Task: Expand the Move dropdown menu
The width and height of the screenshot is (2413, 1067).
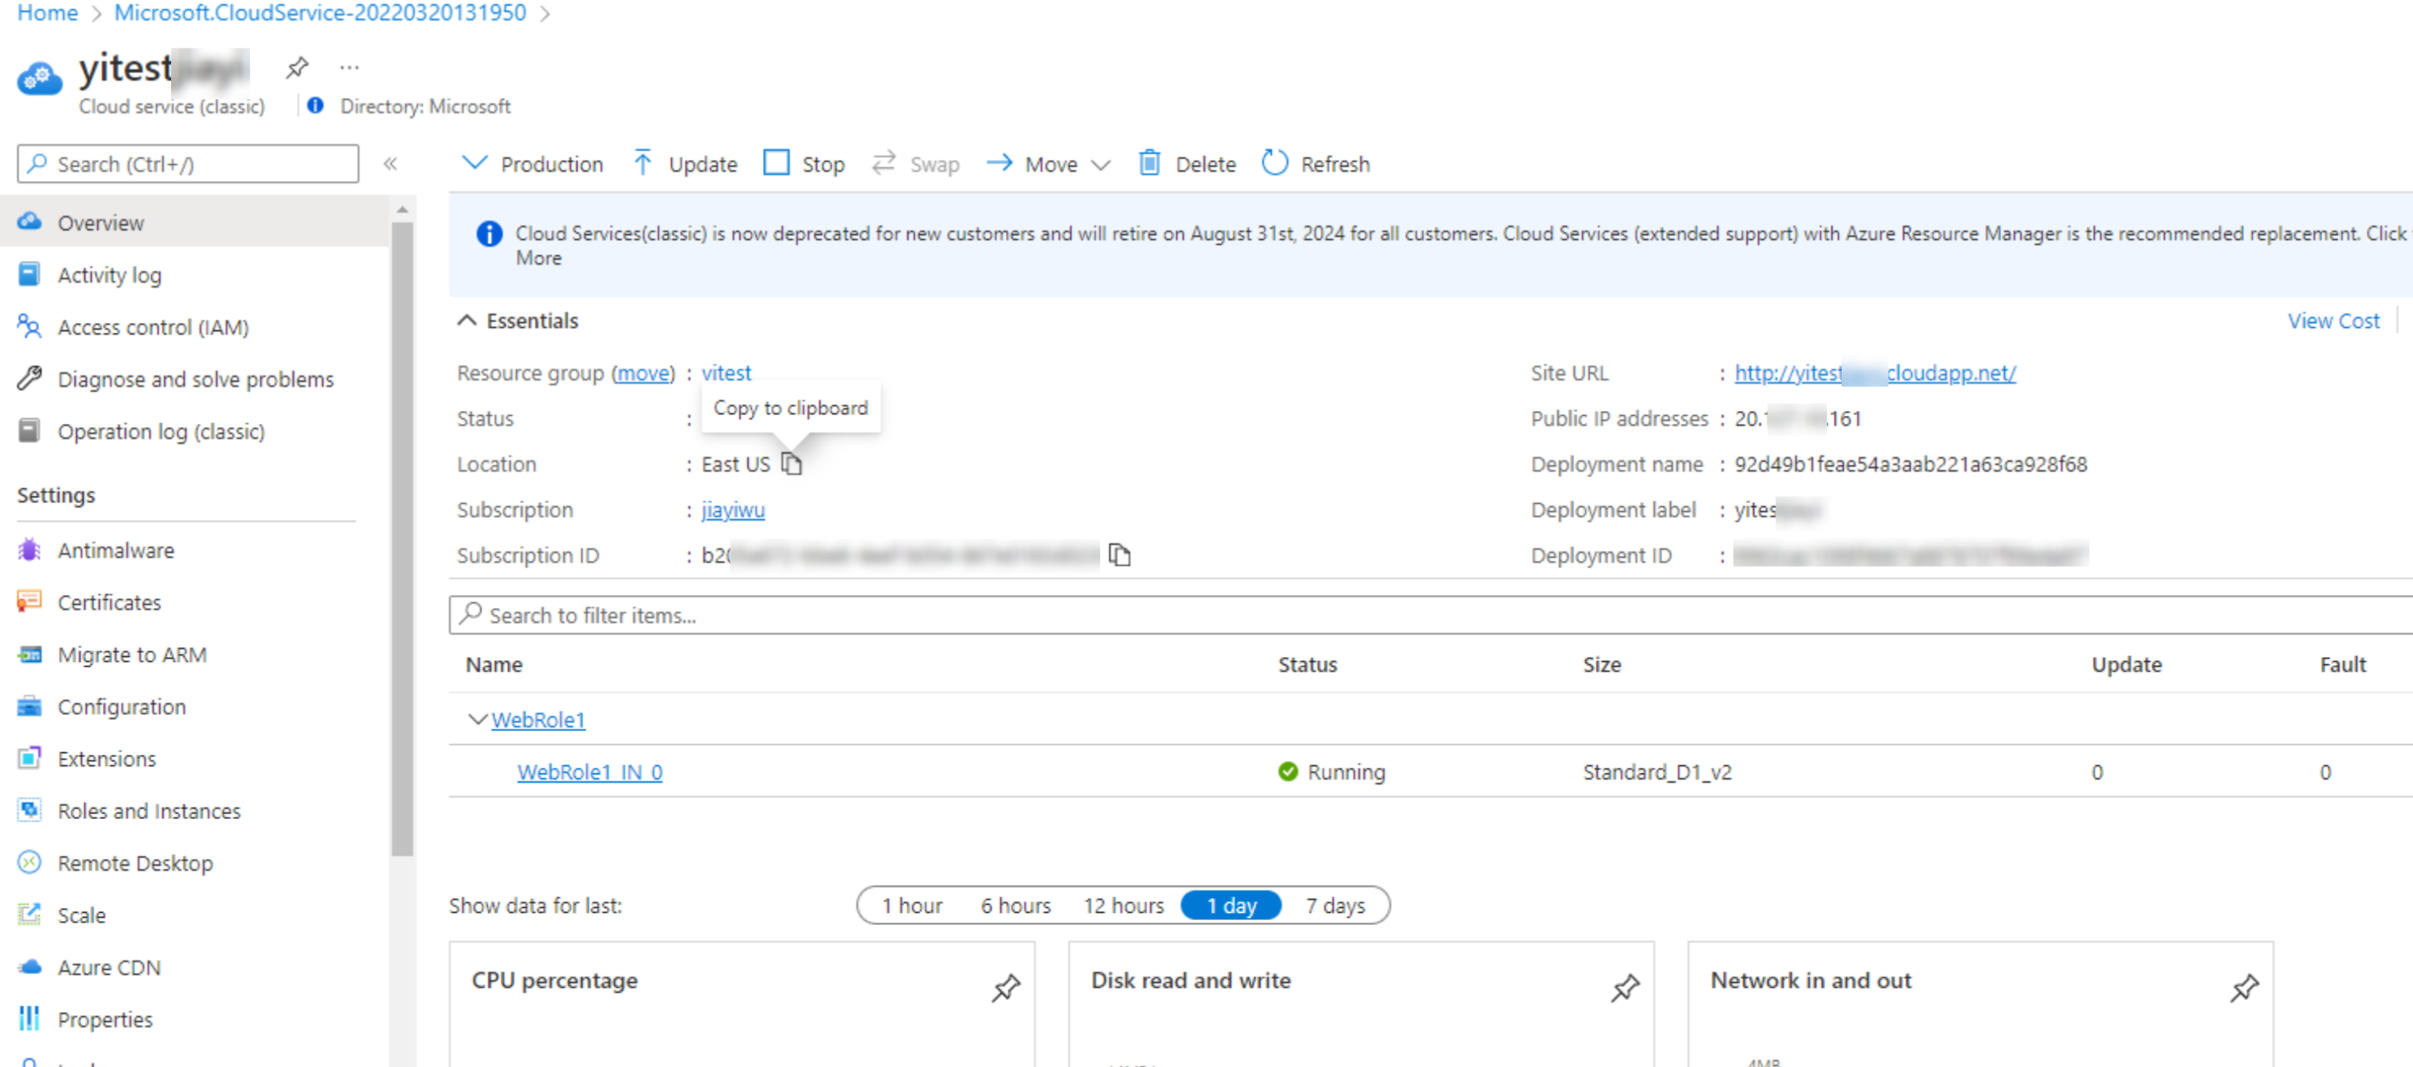Action: click(x=1101, y=165)
